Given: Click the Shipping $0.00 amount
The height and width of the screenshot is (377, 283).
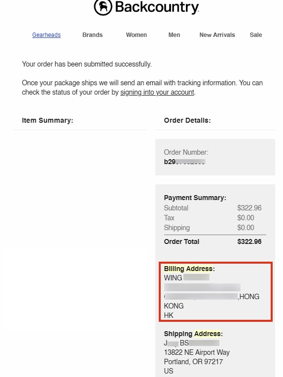Looking at the screenshot, I should (246, 228).
